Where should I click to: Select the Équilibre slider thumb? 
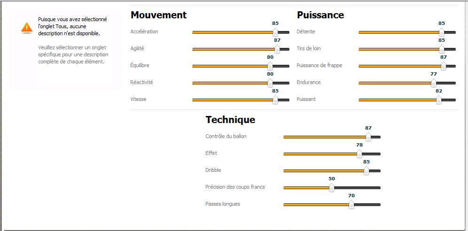270,66
